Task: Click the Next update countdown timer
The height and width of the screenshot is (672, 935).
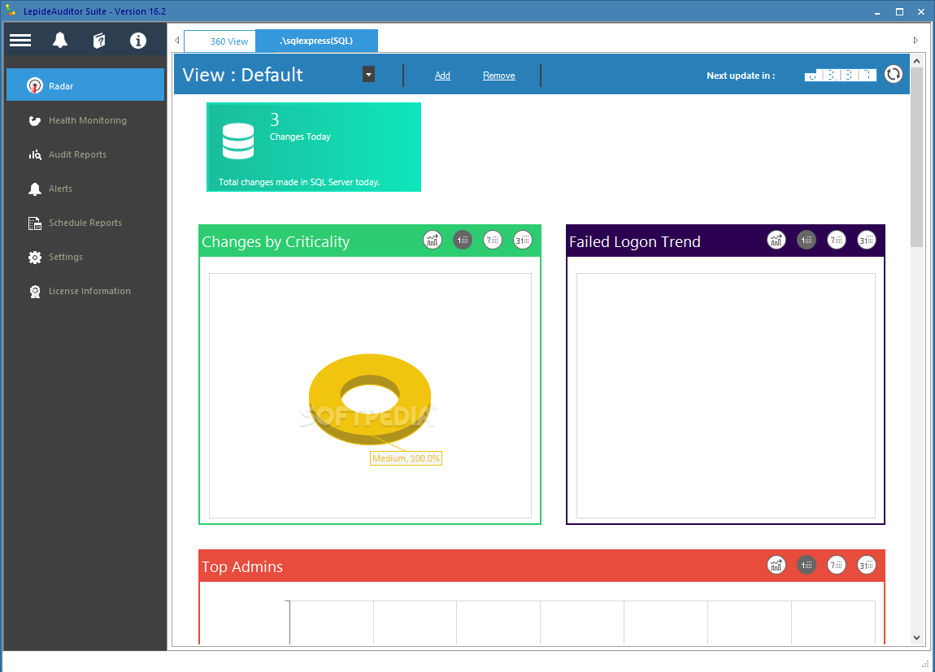Action: pos(840,75)
